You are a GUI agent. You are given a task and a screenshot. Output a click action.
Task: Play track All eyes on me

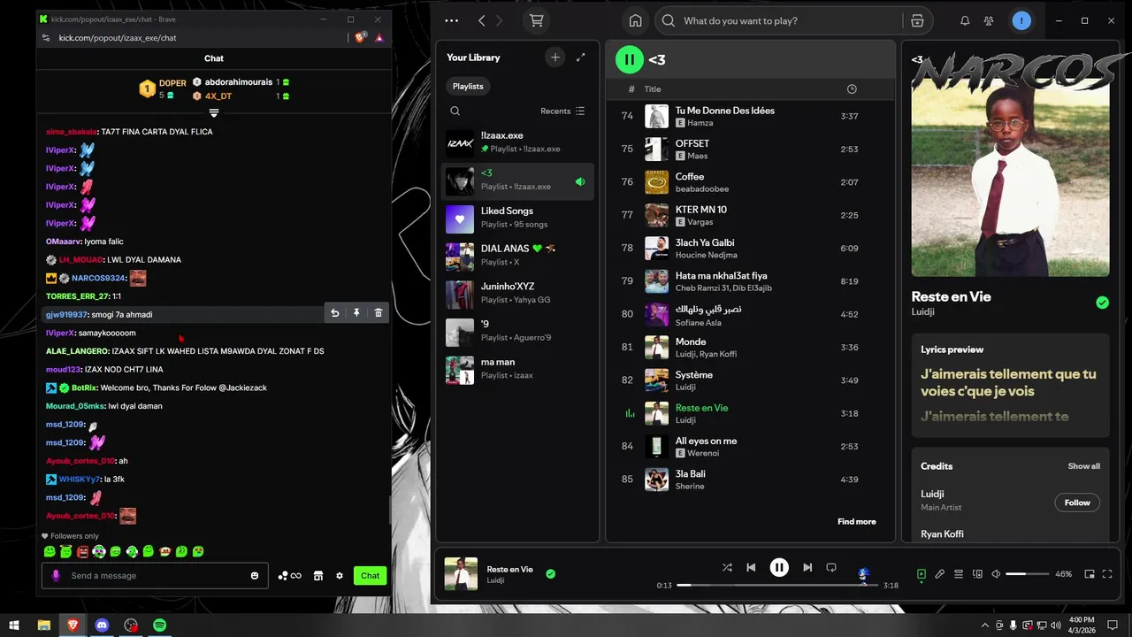coord(750,446)
